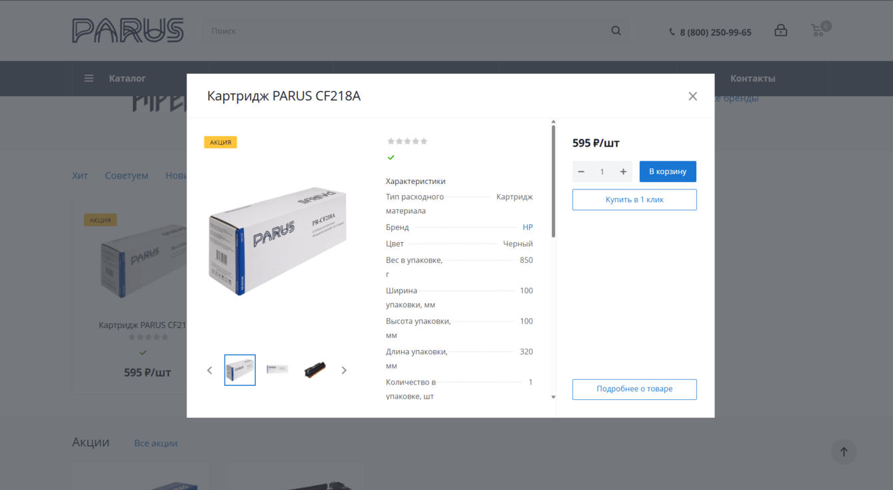
Task: Click the Акции section heading
Action: click(x=91, y=442)
